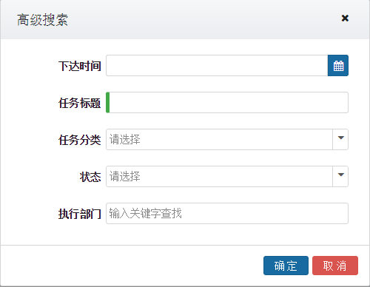
Task: Click the 任务标题 label
Action: [x=80, y=103]
